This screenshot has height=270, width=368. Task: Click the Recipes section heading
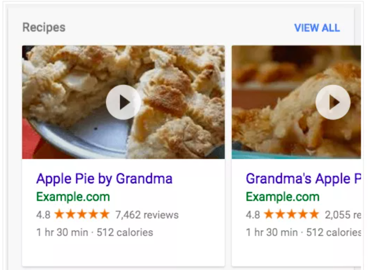click(44, 28)
